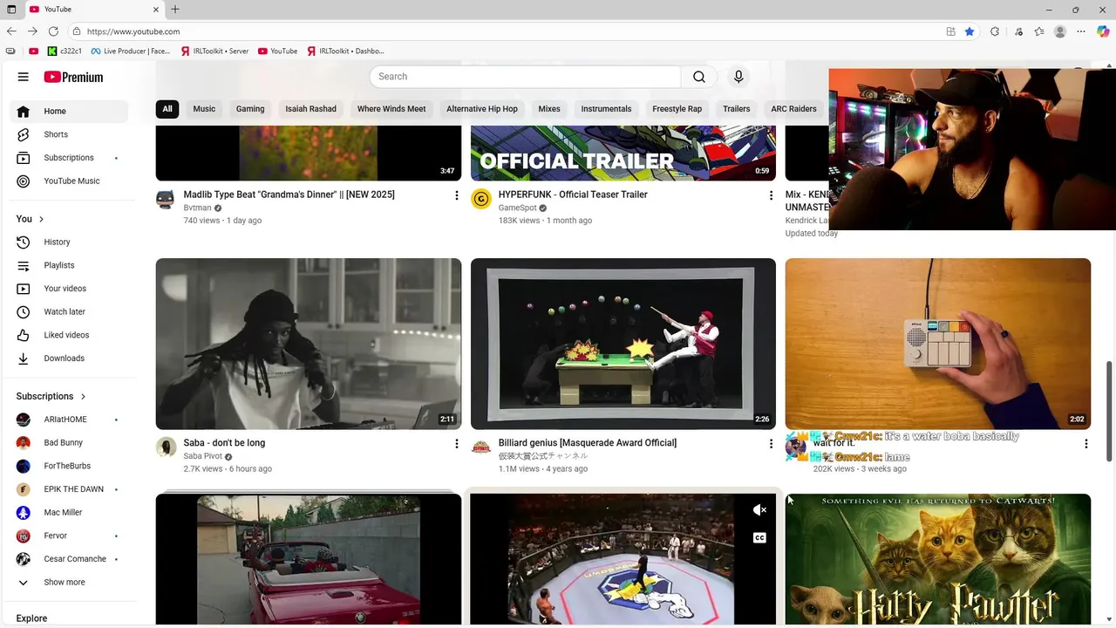This screenshot has width=1116, height=628.
Task: Open browser settings ellipsis menu
Action: coord(1081,31)
